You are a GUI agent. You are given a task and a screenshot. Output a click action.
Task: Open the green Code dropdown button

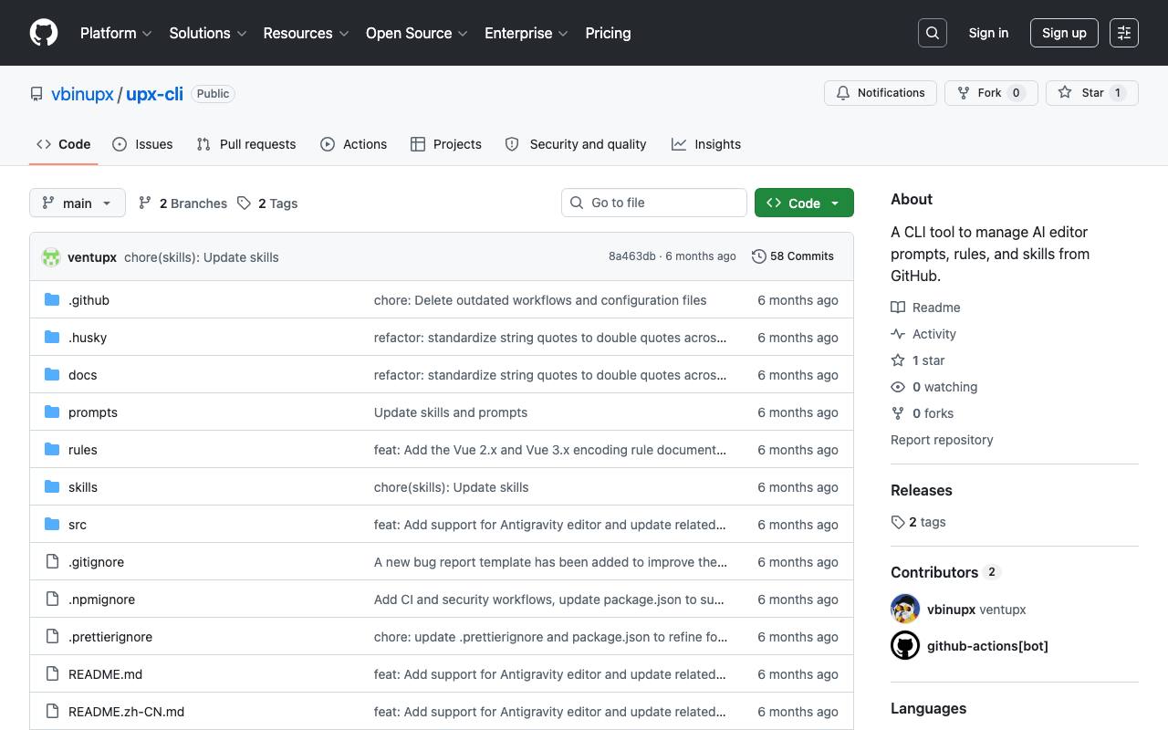coord(804,203)
